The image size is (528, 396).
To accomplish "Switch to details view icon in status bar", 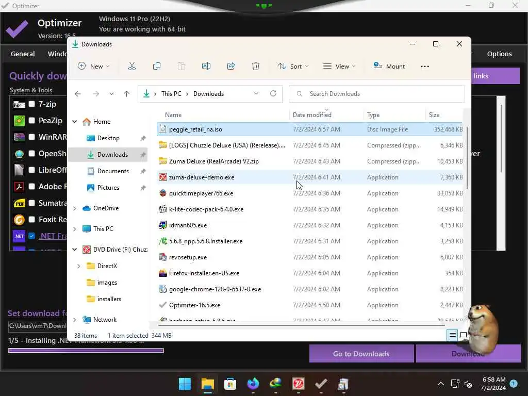I will (x=452, y=335).
